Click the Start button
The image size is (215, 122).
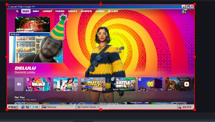(x=13, y=107)
